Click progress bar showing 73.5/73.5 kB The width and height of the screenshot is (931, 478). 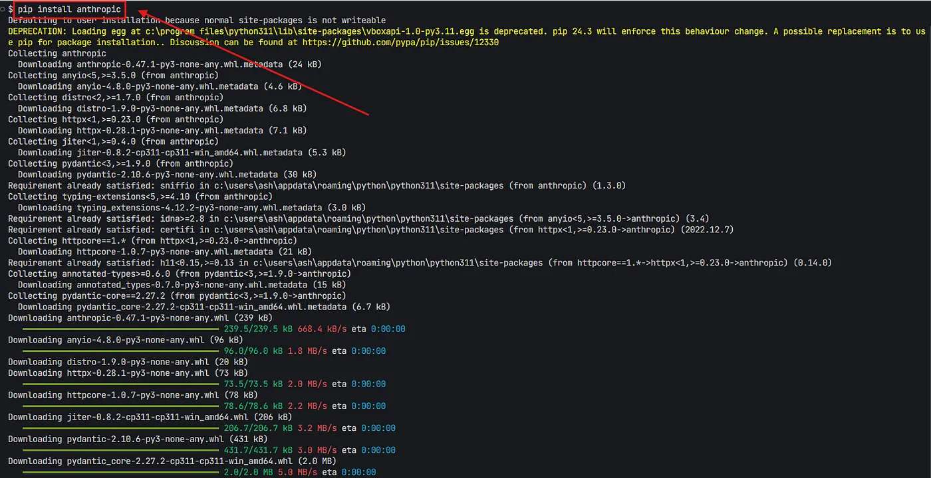pos(120,384)
